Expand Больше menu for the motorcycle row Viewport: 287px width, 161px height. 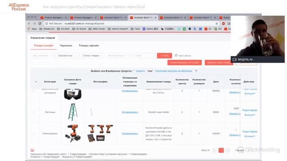pyautogui.click(x=250, y=93)
